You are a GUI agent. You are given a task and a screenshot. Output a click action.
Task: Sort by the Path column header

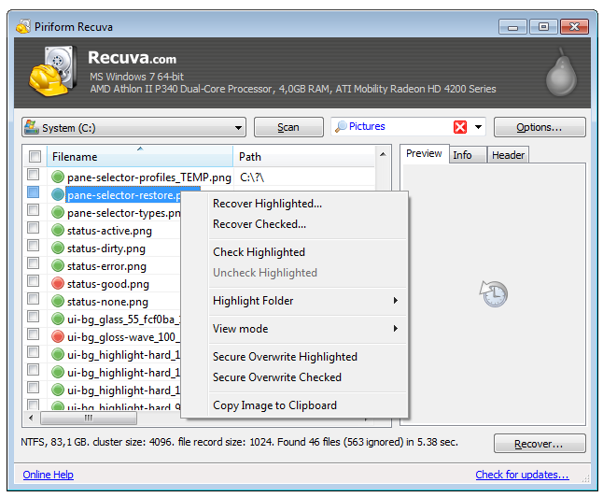tap(303, 156)
